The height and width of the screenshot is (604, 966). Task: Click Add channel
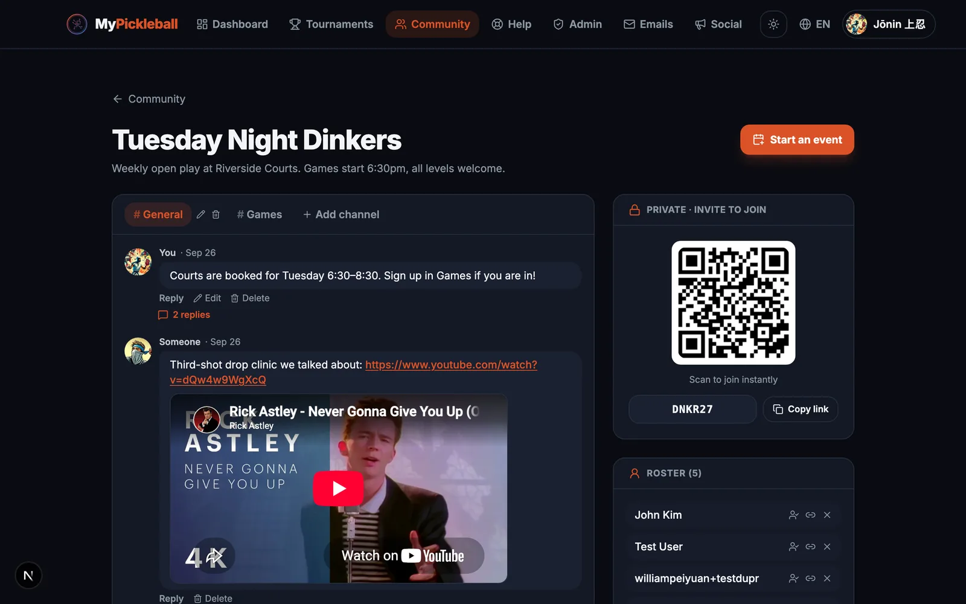[x=341, y=214]
